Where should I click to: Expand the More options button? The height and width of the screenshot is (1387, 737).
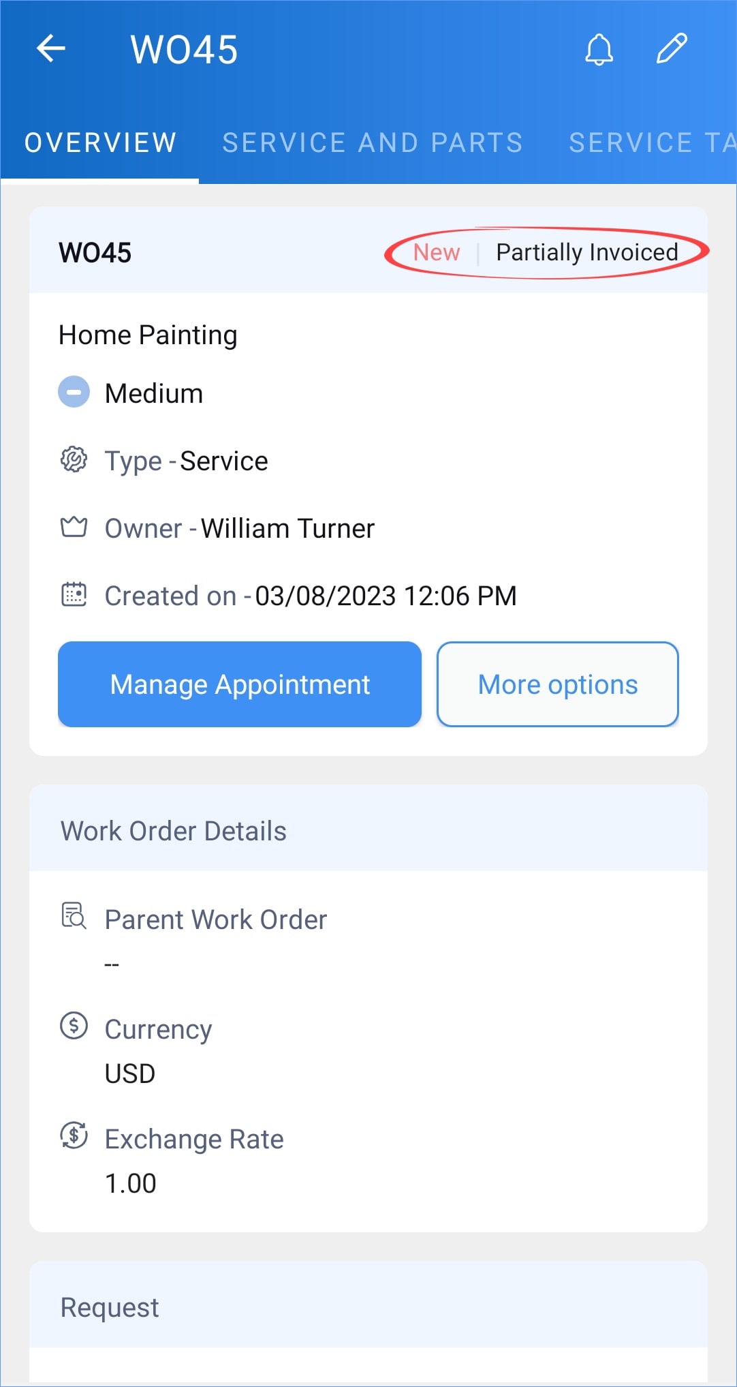coord(558,684)
